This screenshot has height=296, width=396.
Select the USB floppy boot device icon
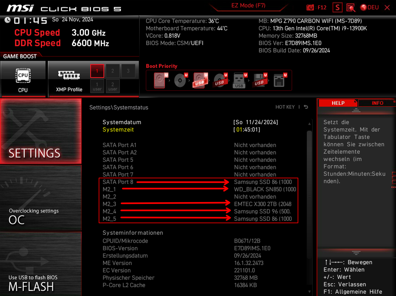pyautogui.click(x=260, y=80)
